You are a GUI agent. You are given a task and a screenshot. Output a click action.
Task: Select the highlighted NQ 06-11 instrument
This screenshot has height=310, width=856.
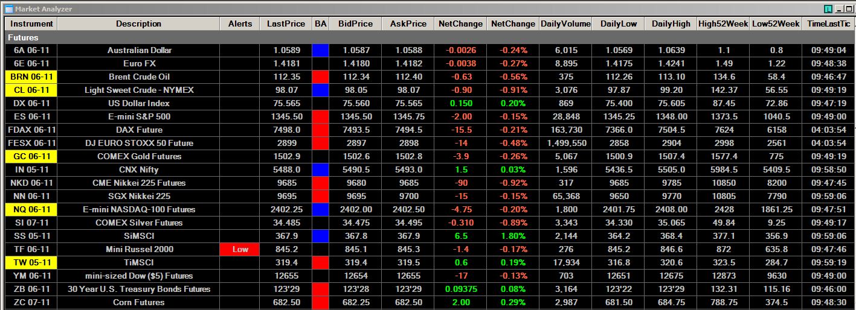tap(31, 209)
